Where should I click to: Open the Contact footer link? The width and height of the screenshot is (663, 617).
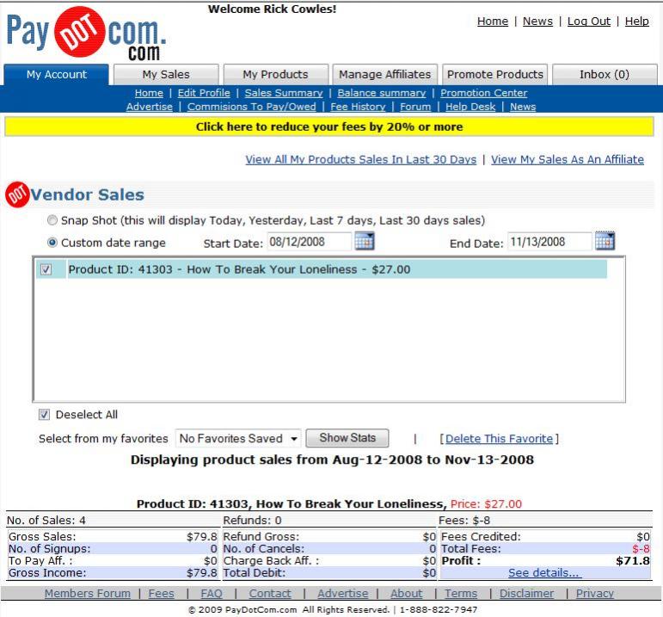pos(270,593)
